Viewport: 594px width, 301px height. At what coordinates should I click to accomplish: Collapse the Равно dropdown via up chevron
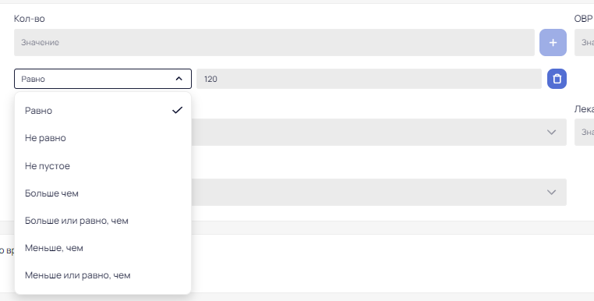pos(179,79)
